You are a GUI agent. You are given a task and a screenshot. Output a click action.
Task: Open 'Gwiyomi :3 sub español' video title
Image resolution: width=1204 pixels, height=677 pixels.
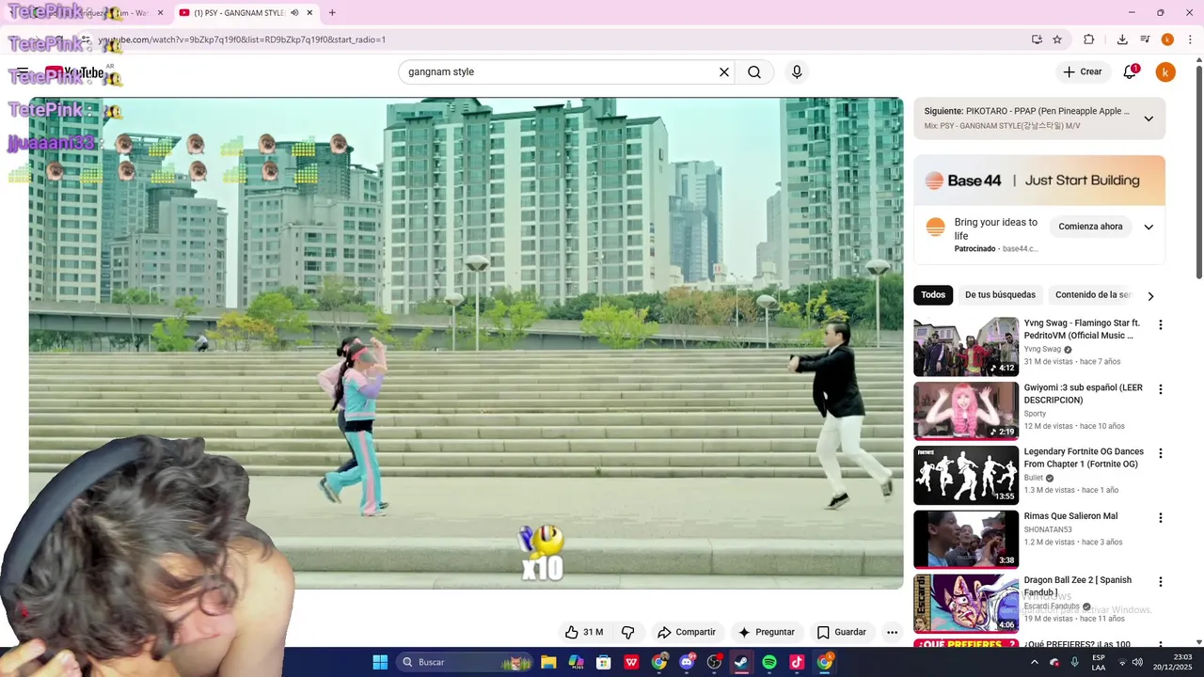click(x=1084, y=394)
